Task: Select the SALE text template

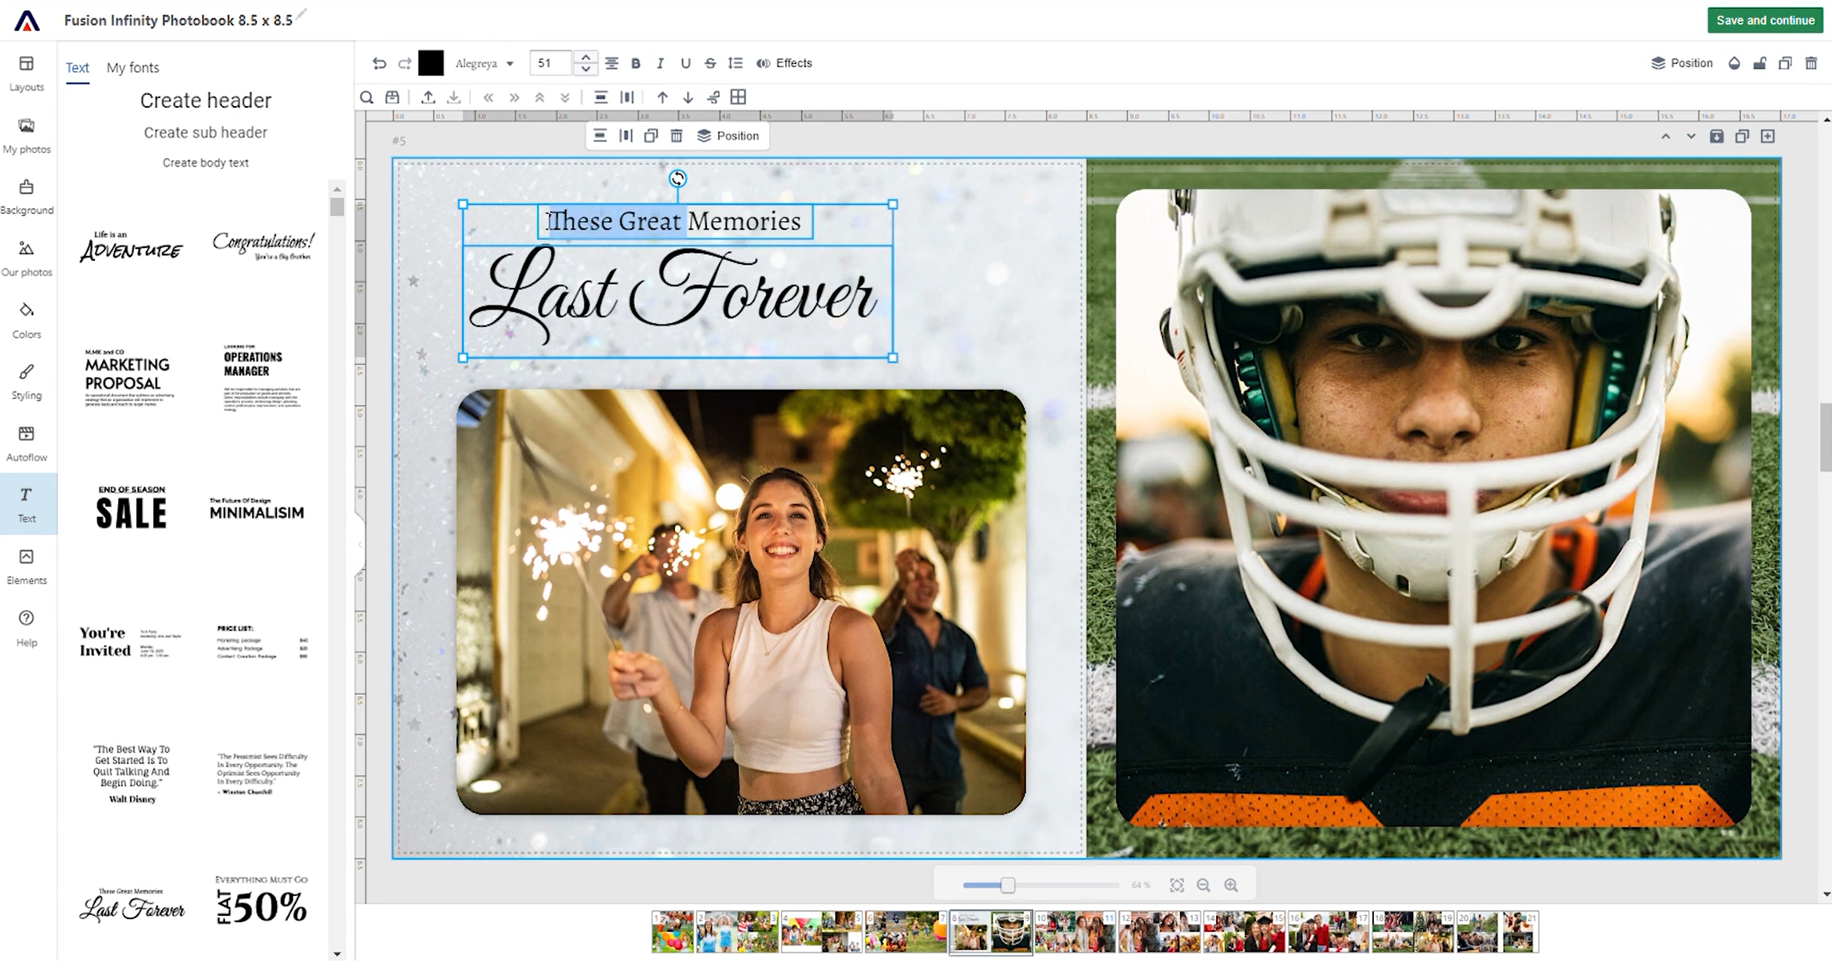Action: 132,508
